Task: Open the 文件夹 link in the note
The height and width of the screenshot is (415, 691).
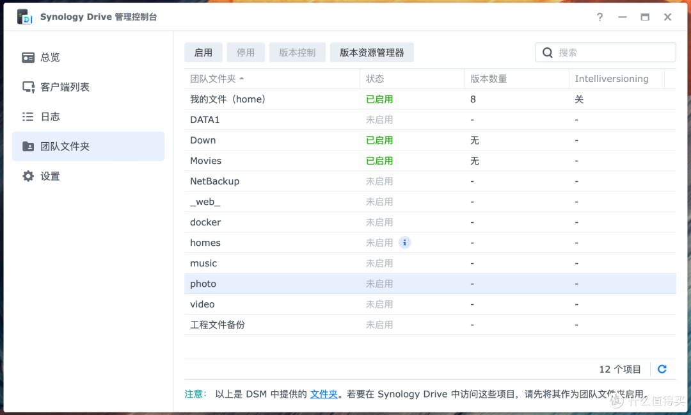Action: pos(324,395)
